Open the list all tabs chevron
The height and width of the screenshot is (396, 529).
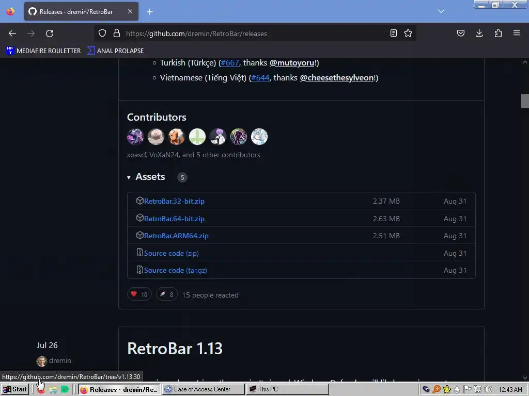point(441,11)
